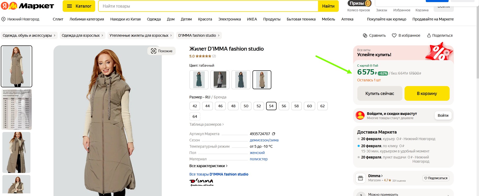This screenshot has height=196, width=479.
Task: Subscribe to the Dimma store
Action: click(x=436, y=178)
